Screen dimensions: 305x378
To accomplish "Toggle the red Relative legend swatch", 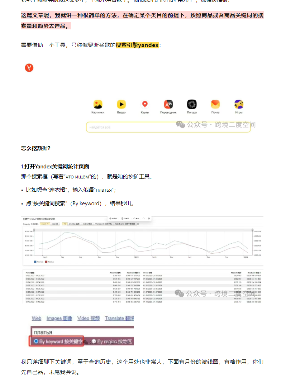I will (46, 262).
